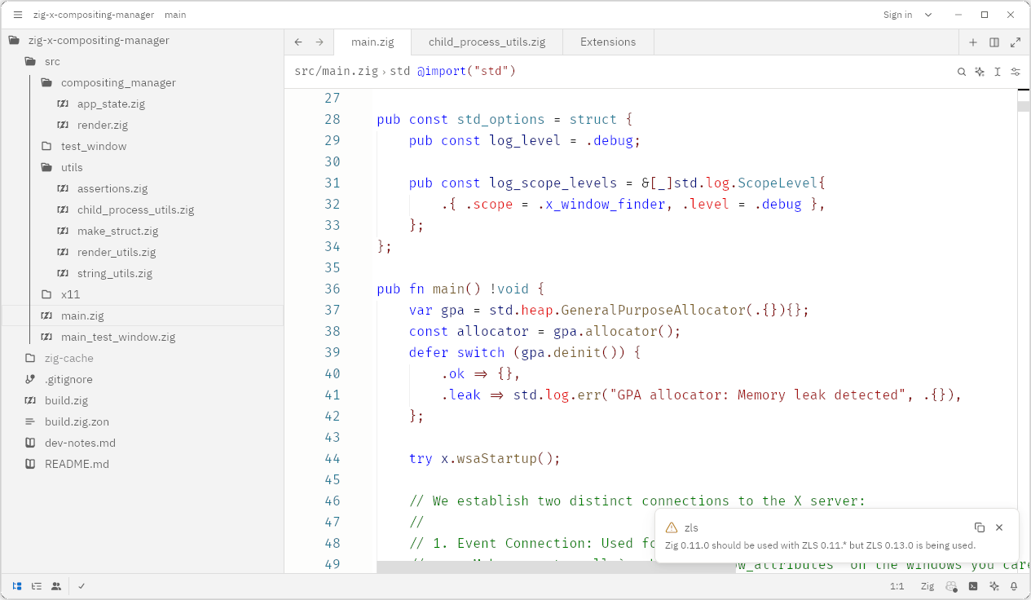Collapse the compositing_manager folder
Image resolution: width=1031 pixels, height=600 pixels.
(x=142, y=82)
